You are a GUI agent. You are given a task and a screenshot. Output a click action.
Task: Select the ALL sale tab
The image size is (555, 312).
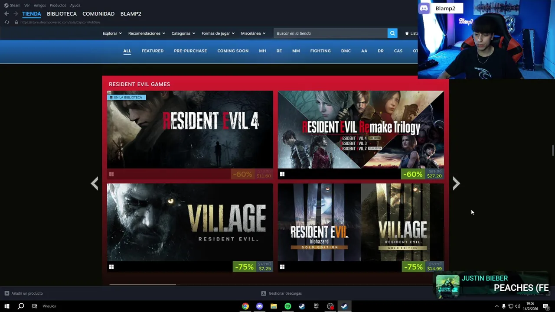click(127, 51)
